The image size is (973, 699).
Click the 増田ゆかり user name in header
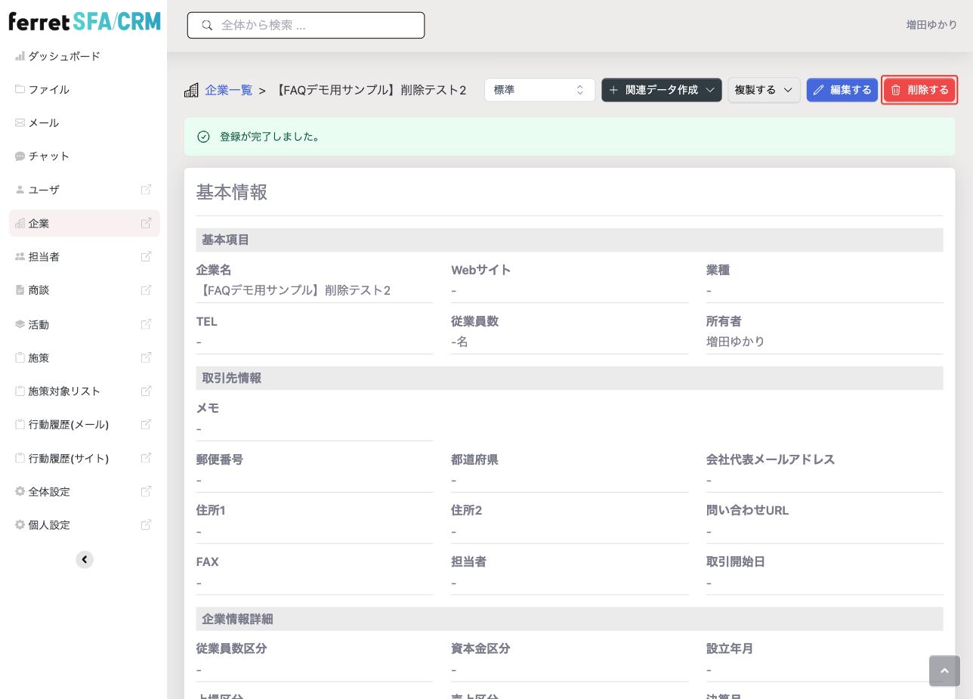[x=931, y=25]
